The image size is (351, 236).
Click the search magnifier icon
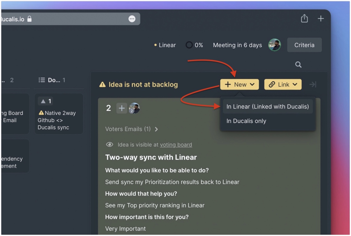pos(298,64)
